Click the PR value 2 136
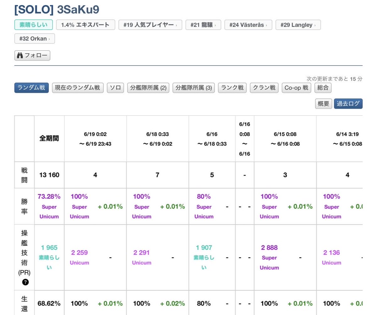Viewport: 377px width, 315px height. pyautogui.click(x=331, y=253)
